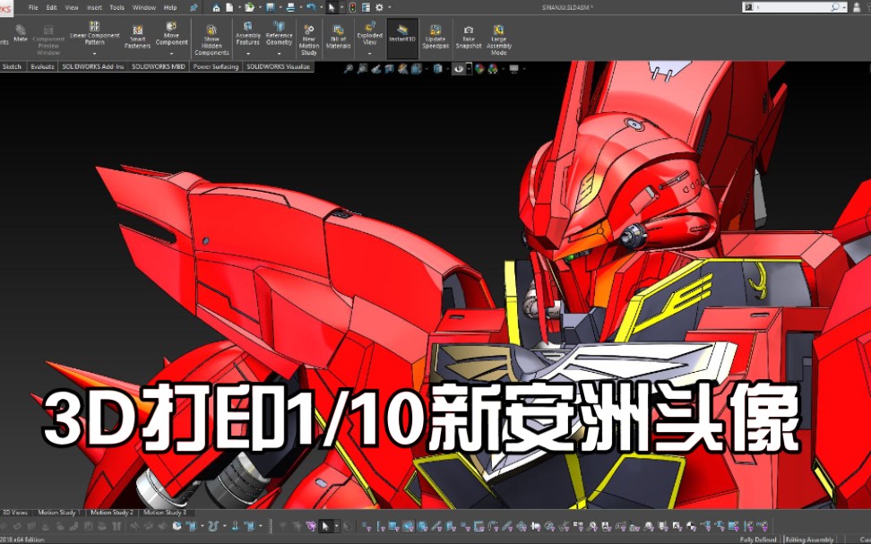Save the assembly with the Save icon
Viewport: 871px width, 544px height.
click(x=271, y=8)
